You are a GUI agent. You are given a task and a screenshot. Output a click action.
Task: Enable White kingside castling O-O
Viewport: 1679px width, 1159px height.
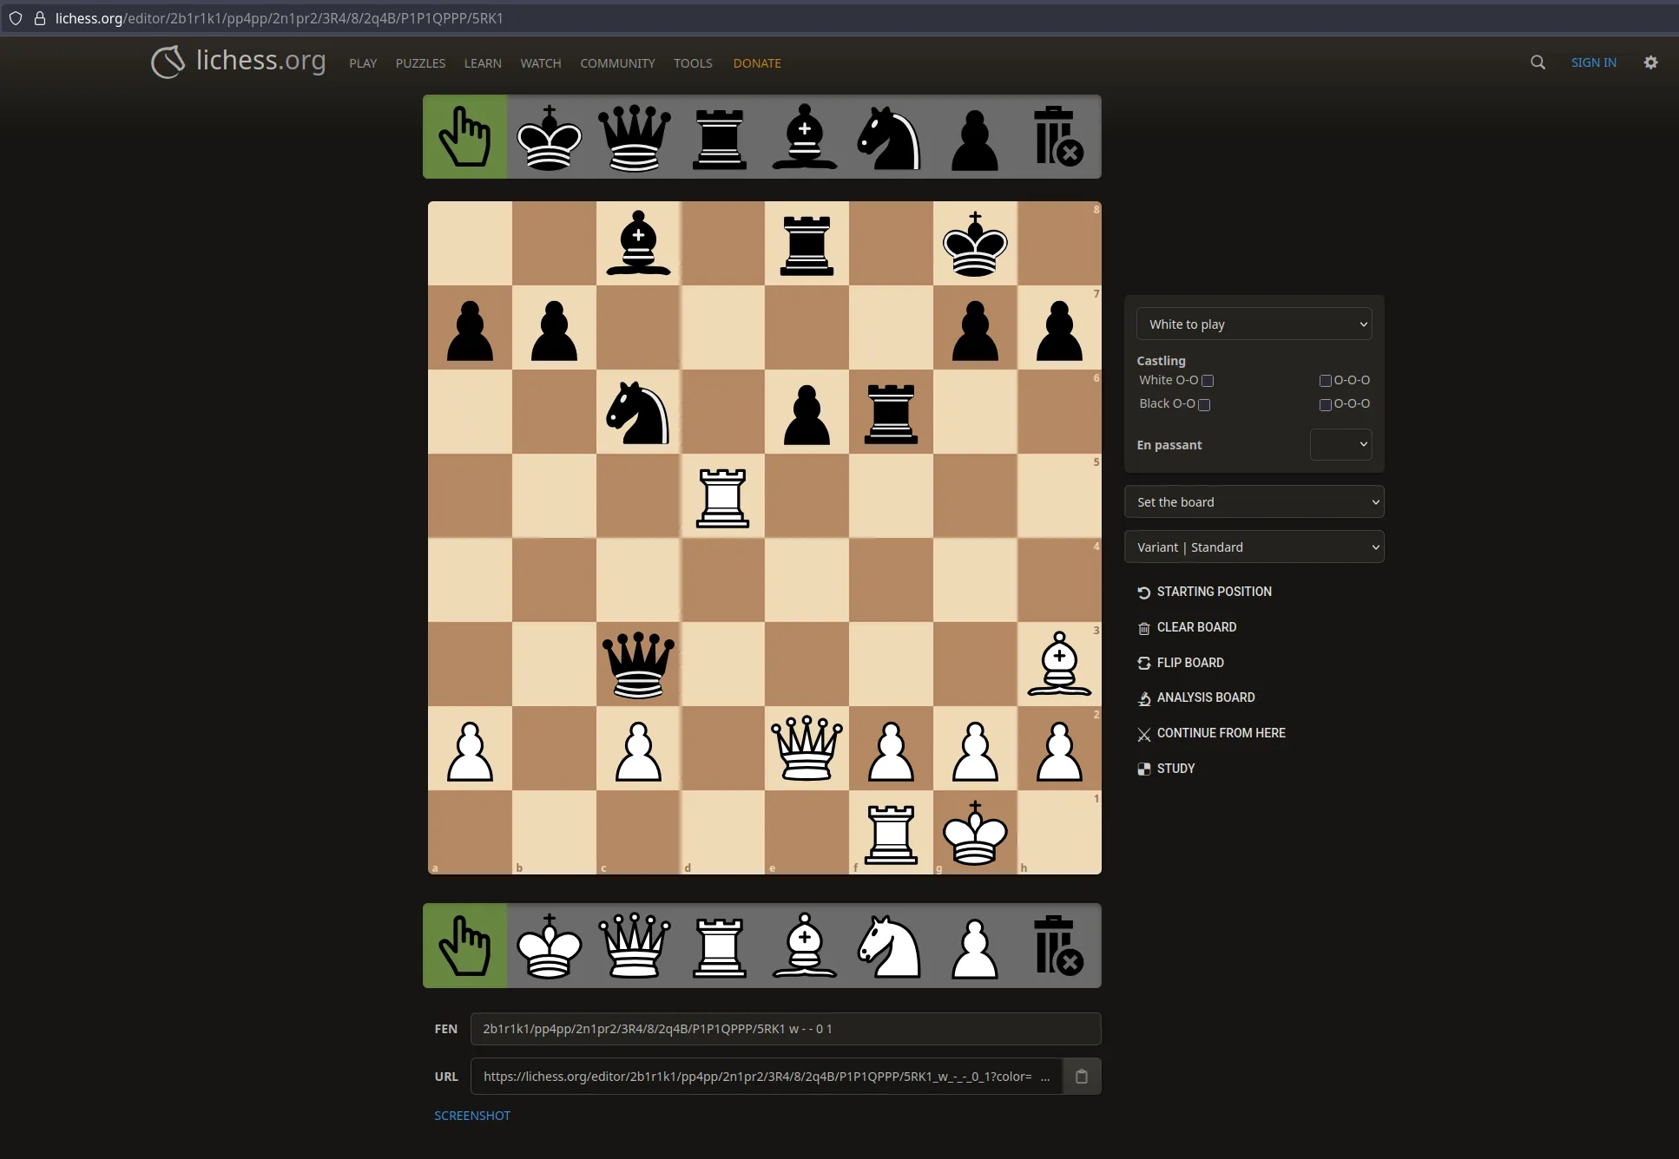coord(1208,381)
